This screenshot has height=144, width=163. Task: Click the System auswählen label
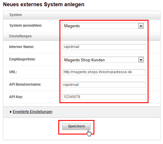point(26,25)
